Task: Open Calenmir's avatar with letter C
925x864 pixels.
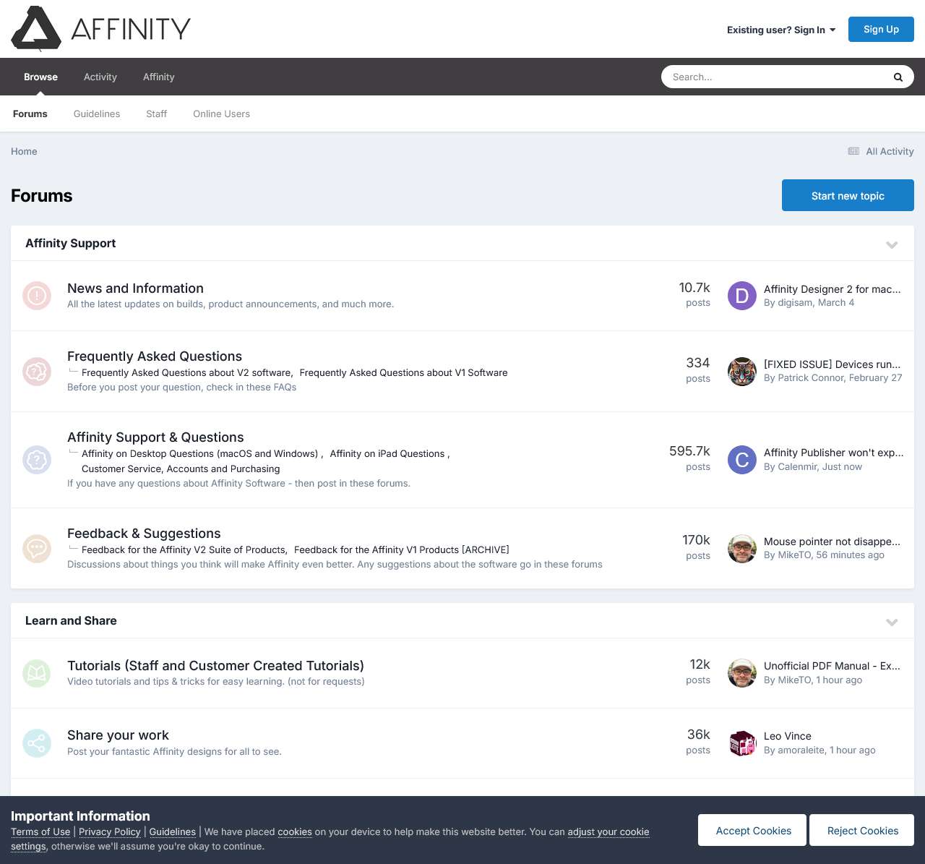Action: tap(742, 460)
